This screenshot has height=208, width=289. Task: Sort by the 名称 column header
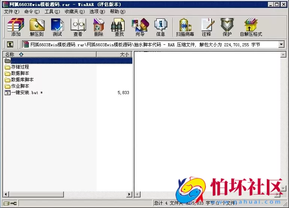coord(50,55)
